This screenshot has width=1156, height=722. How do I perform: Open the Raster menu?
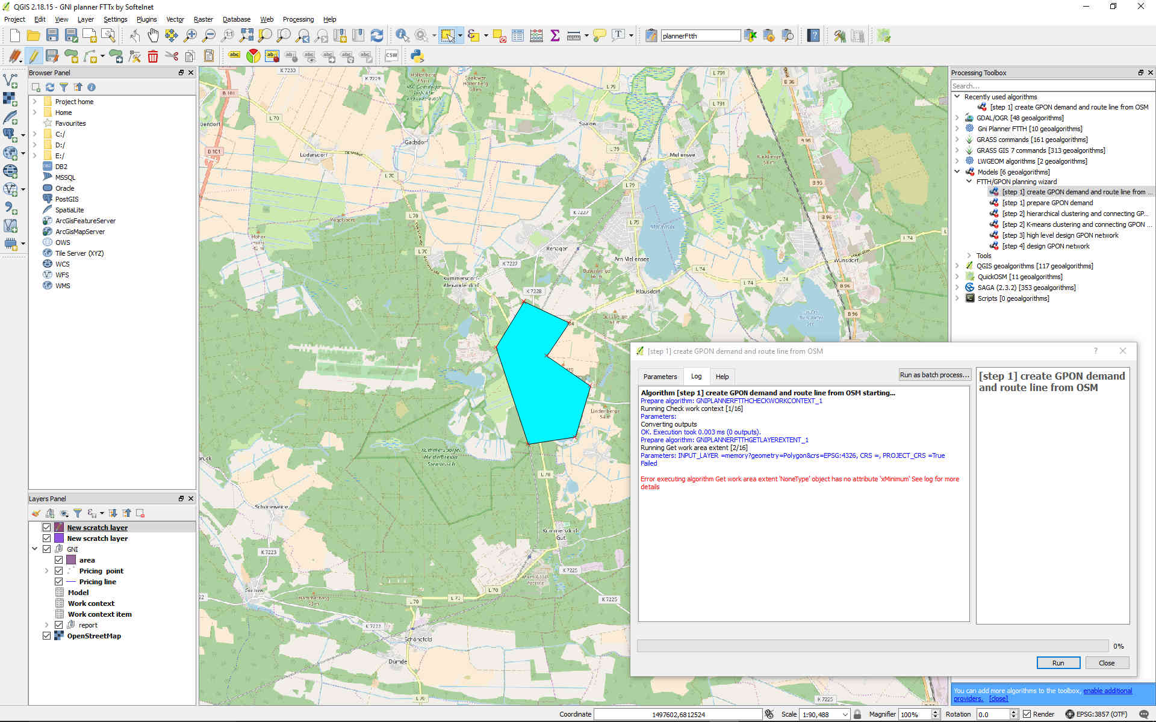[x=204, y=19]
